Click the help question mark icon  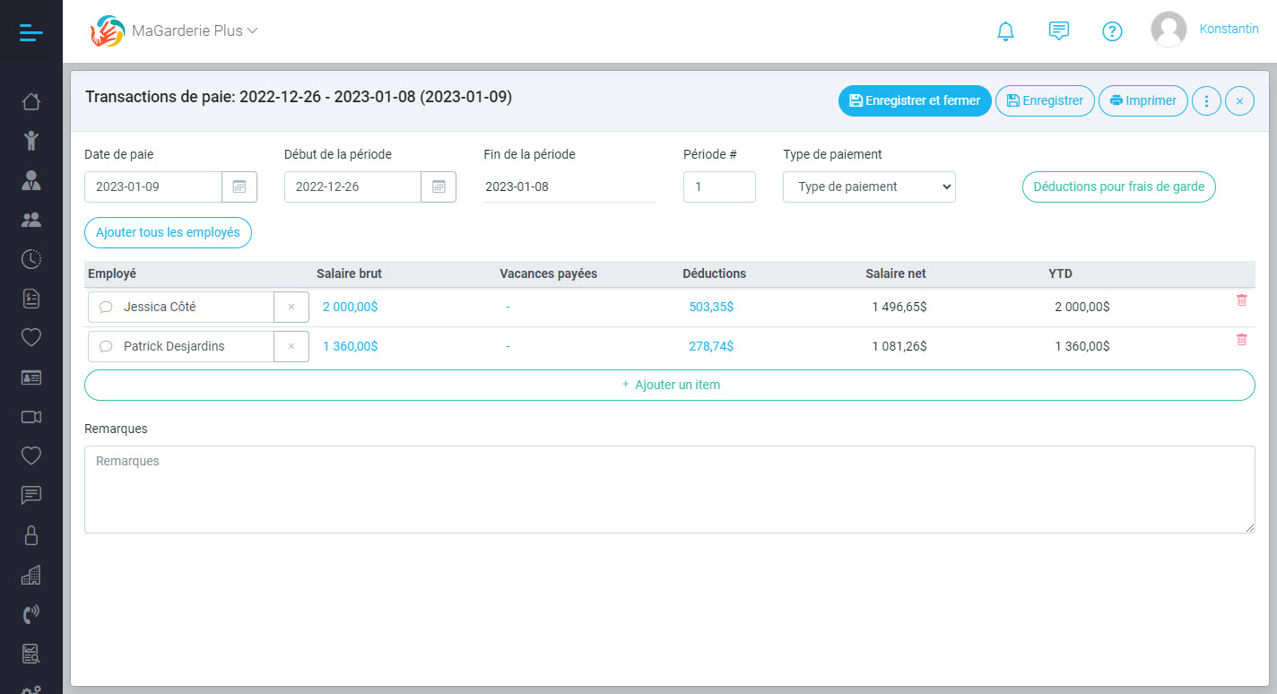click(x=1112, y=30)
